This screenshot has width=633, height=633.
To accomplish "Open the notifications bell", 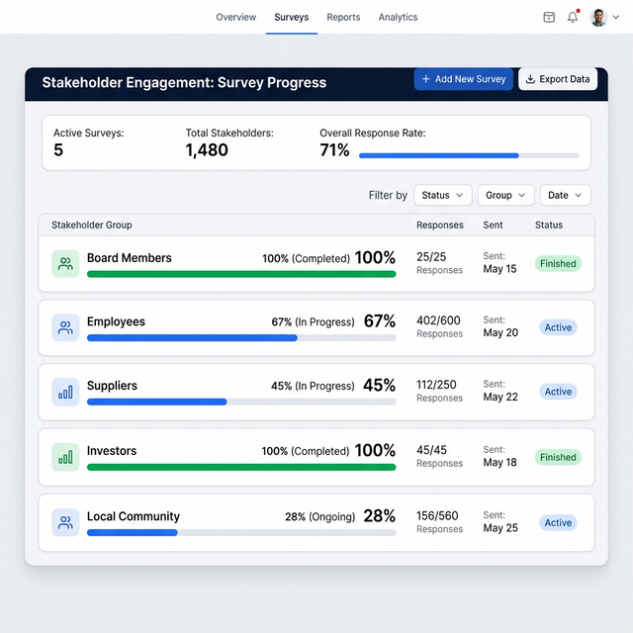I will (573, 17).
